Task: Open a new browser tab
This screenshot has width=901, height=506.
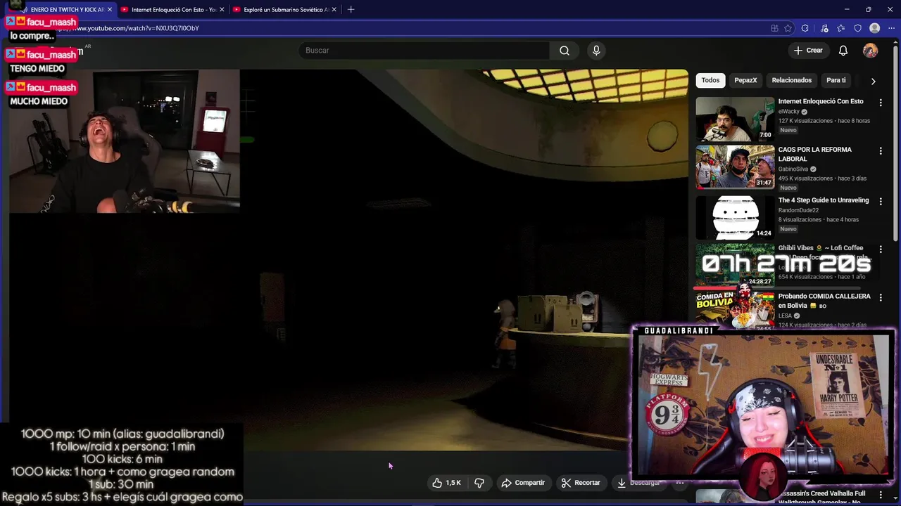Action: point(351,10)
